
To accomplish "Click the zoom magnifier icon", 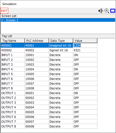I will 107,11.
